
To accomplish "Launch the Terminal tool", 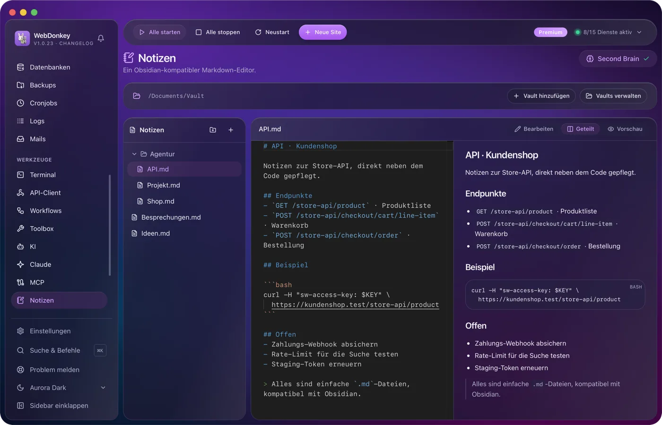I will [x=60, y=175].
